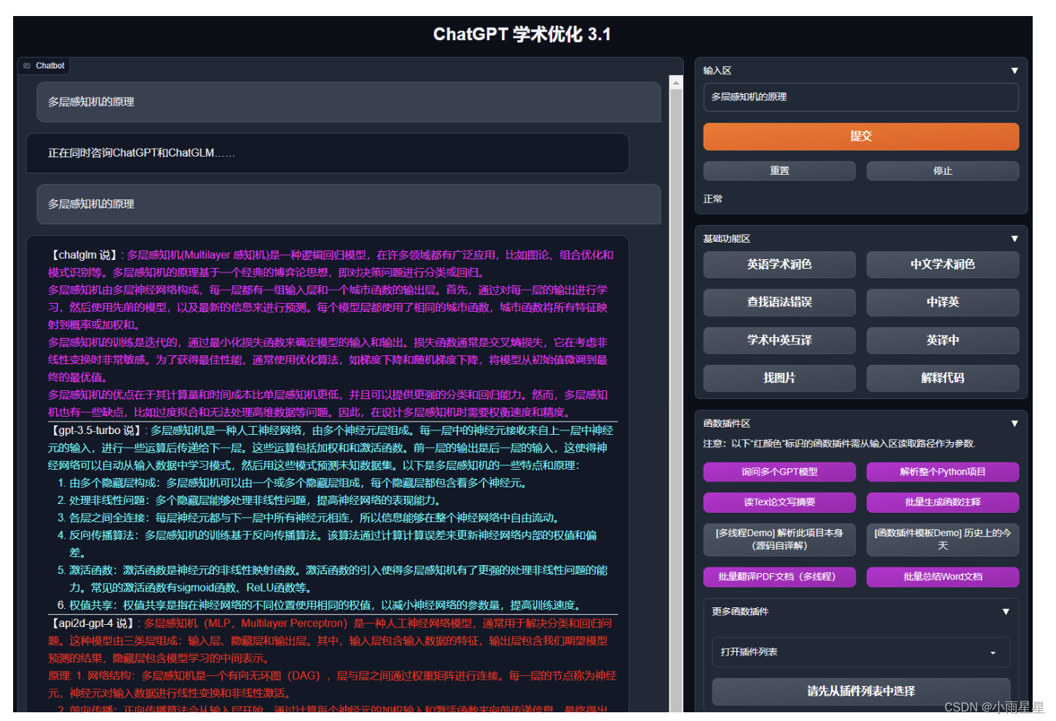This screenshot has height=721, width=1056.
Task: Run 解析整个Python项目 plugin
Action: point(942,472)
